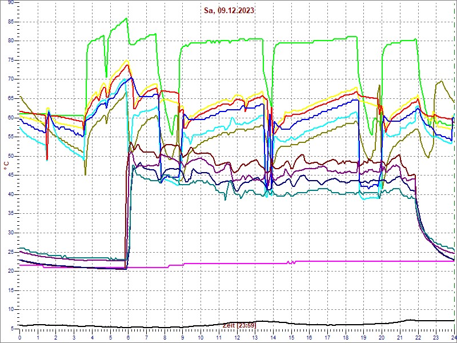
Task: Click hour 22 on the time axis
Action: coord(418,337)
